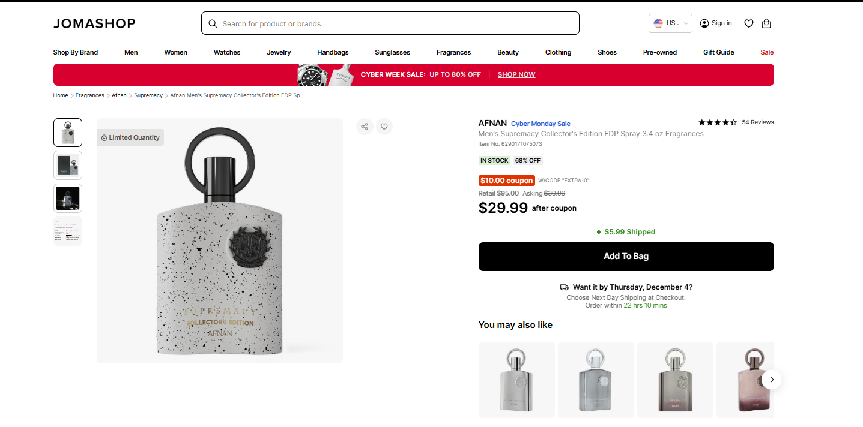Viewport: 863px width, 427px height.
Task: Select the second product thumbnail with box
Action: point(68,166)
